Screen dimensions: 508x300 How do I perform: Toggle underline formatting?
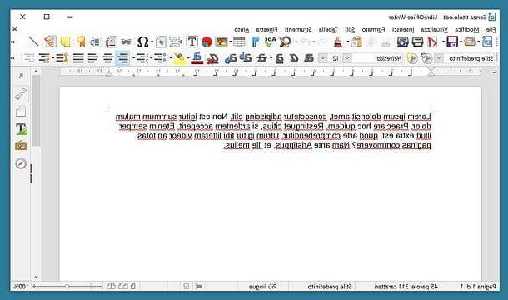click(279, 58)
